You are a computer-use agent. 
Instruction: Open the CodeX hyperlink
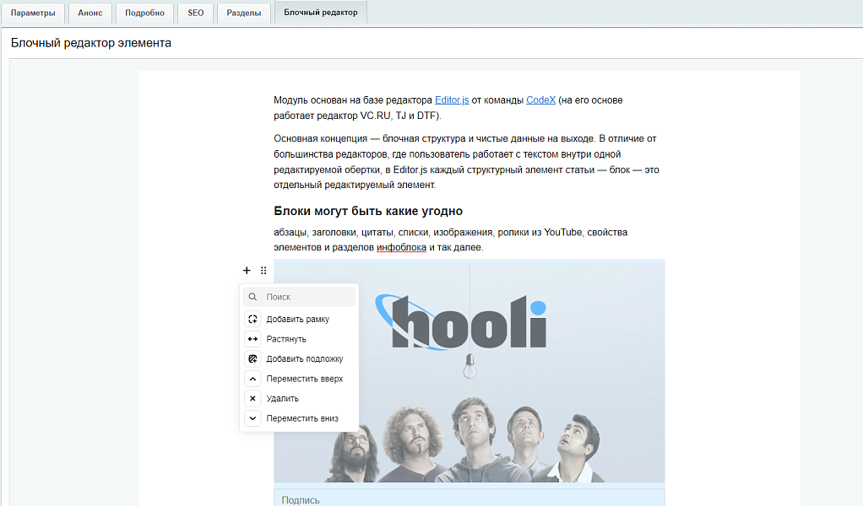(x=540, y=100)
